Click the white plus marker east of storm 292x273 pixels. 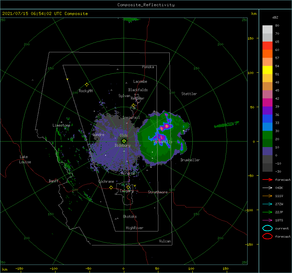(183, 130)
